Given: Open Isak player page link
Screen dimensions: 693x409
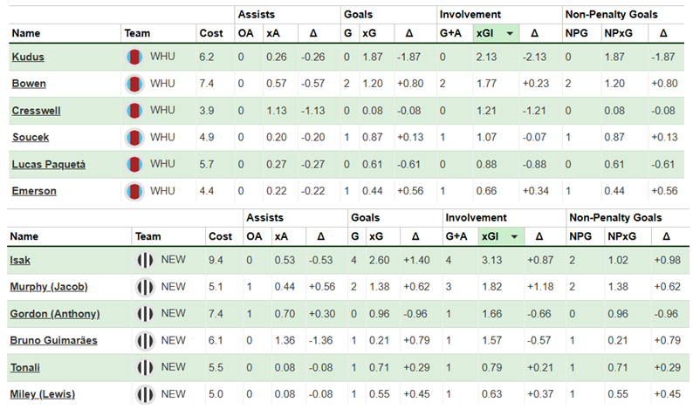Looking at the screenshot, I should (21, 260).
